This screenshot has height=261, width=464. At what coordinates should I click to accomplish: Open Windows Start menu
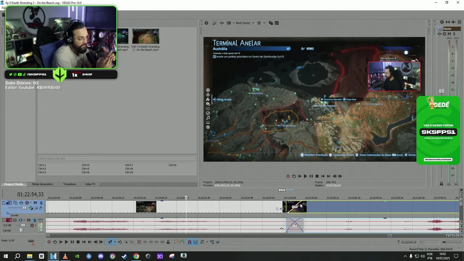tap(6, 256)
